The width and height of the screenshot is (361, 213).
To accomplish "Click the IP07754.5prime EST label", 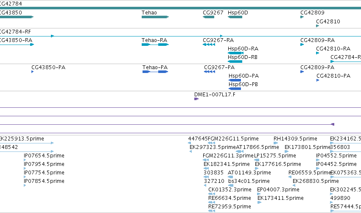I will pyautogui.click(x=44, y=172).
